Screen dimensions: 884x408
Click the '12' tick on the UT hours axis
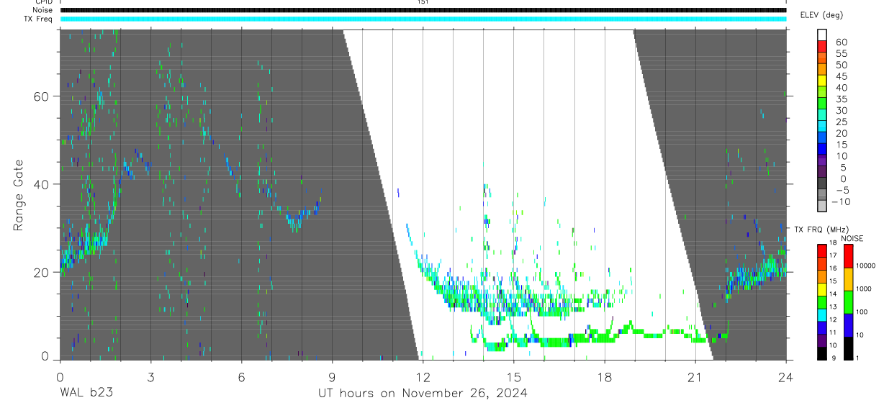(x=423, y=376)
